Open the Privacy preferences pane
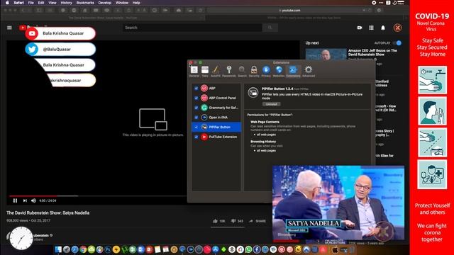 click(266, 71)
